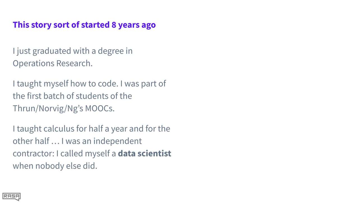The height and width of the screenshot is (203, 361).
Task: Click the bold "data scientist" text
Action: pyautogui.click(x=144, y=153)
